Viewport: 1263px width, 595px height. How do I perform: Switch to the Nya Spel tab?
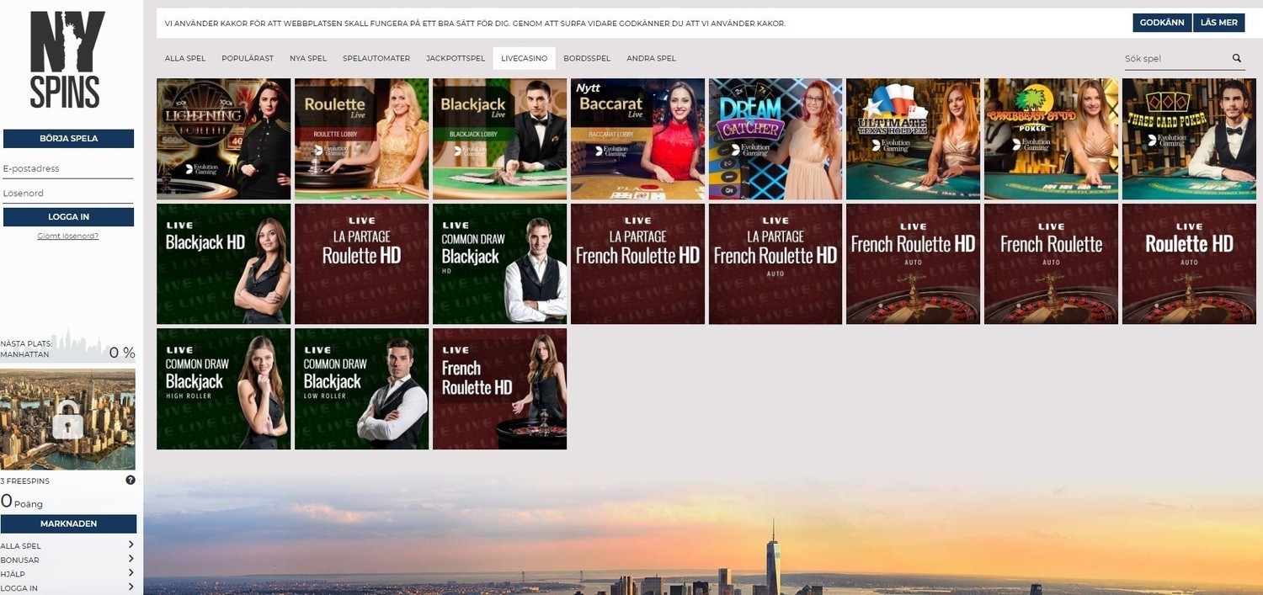tap(308, 58)
